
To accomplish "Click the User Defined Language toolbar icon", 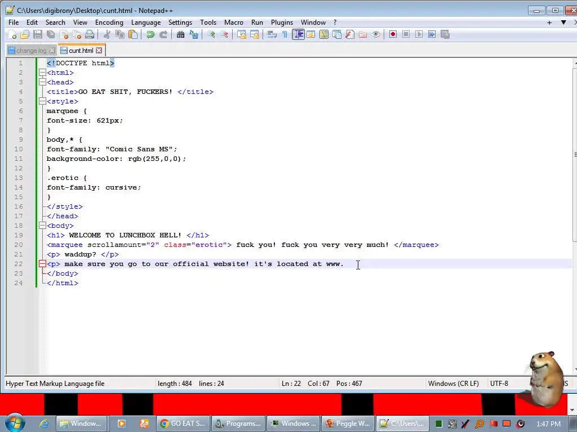I will [311, 34].
